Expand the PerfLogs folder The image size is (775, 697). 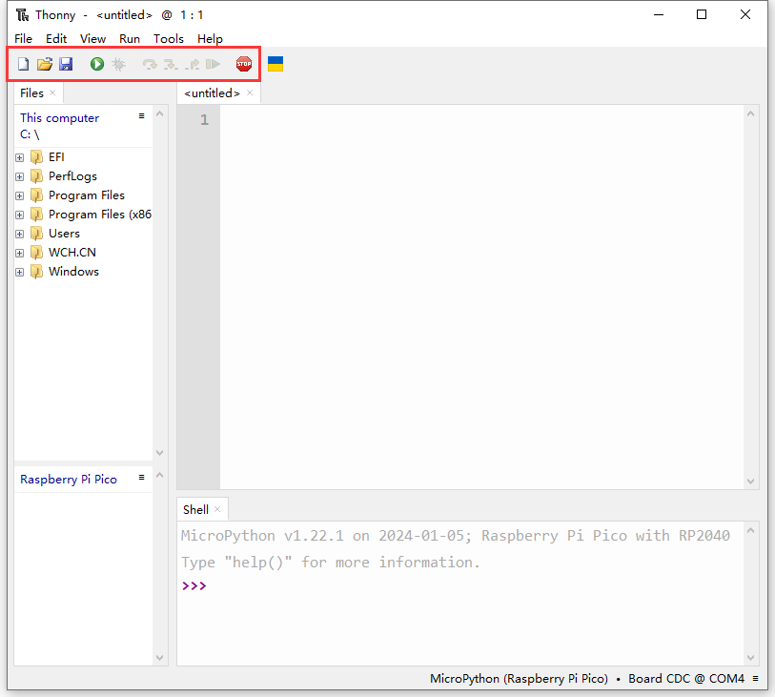20,176
